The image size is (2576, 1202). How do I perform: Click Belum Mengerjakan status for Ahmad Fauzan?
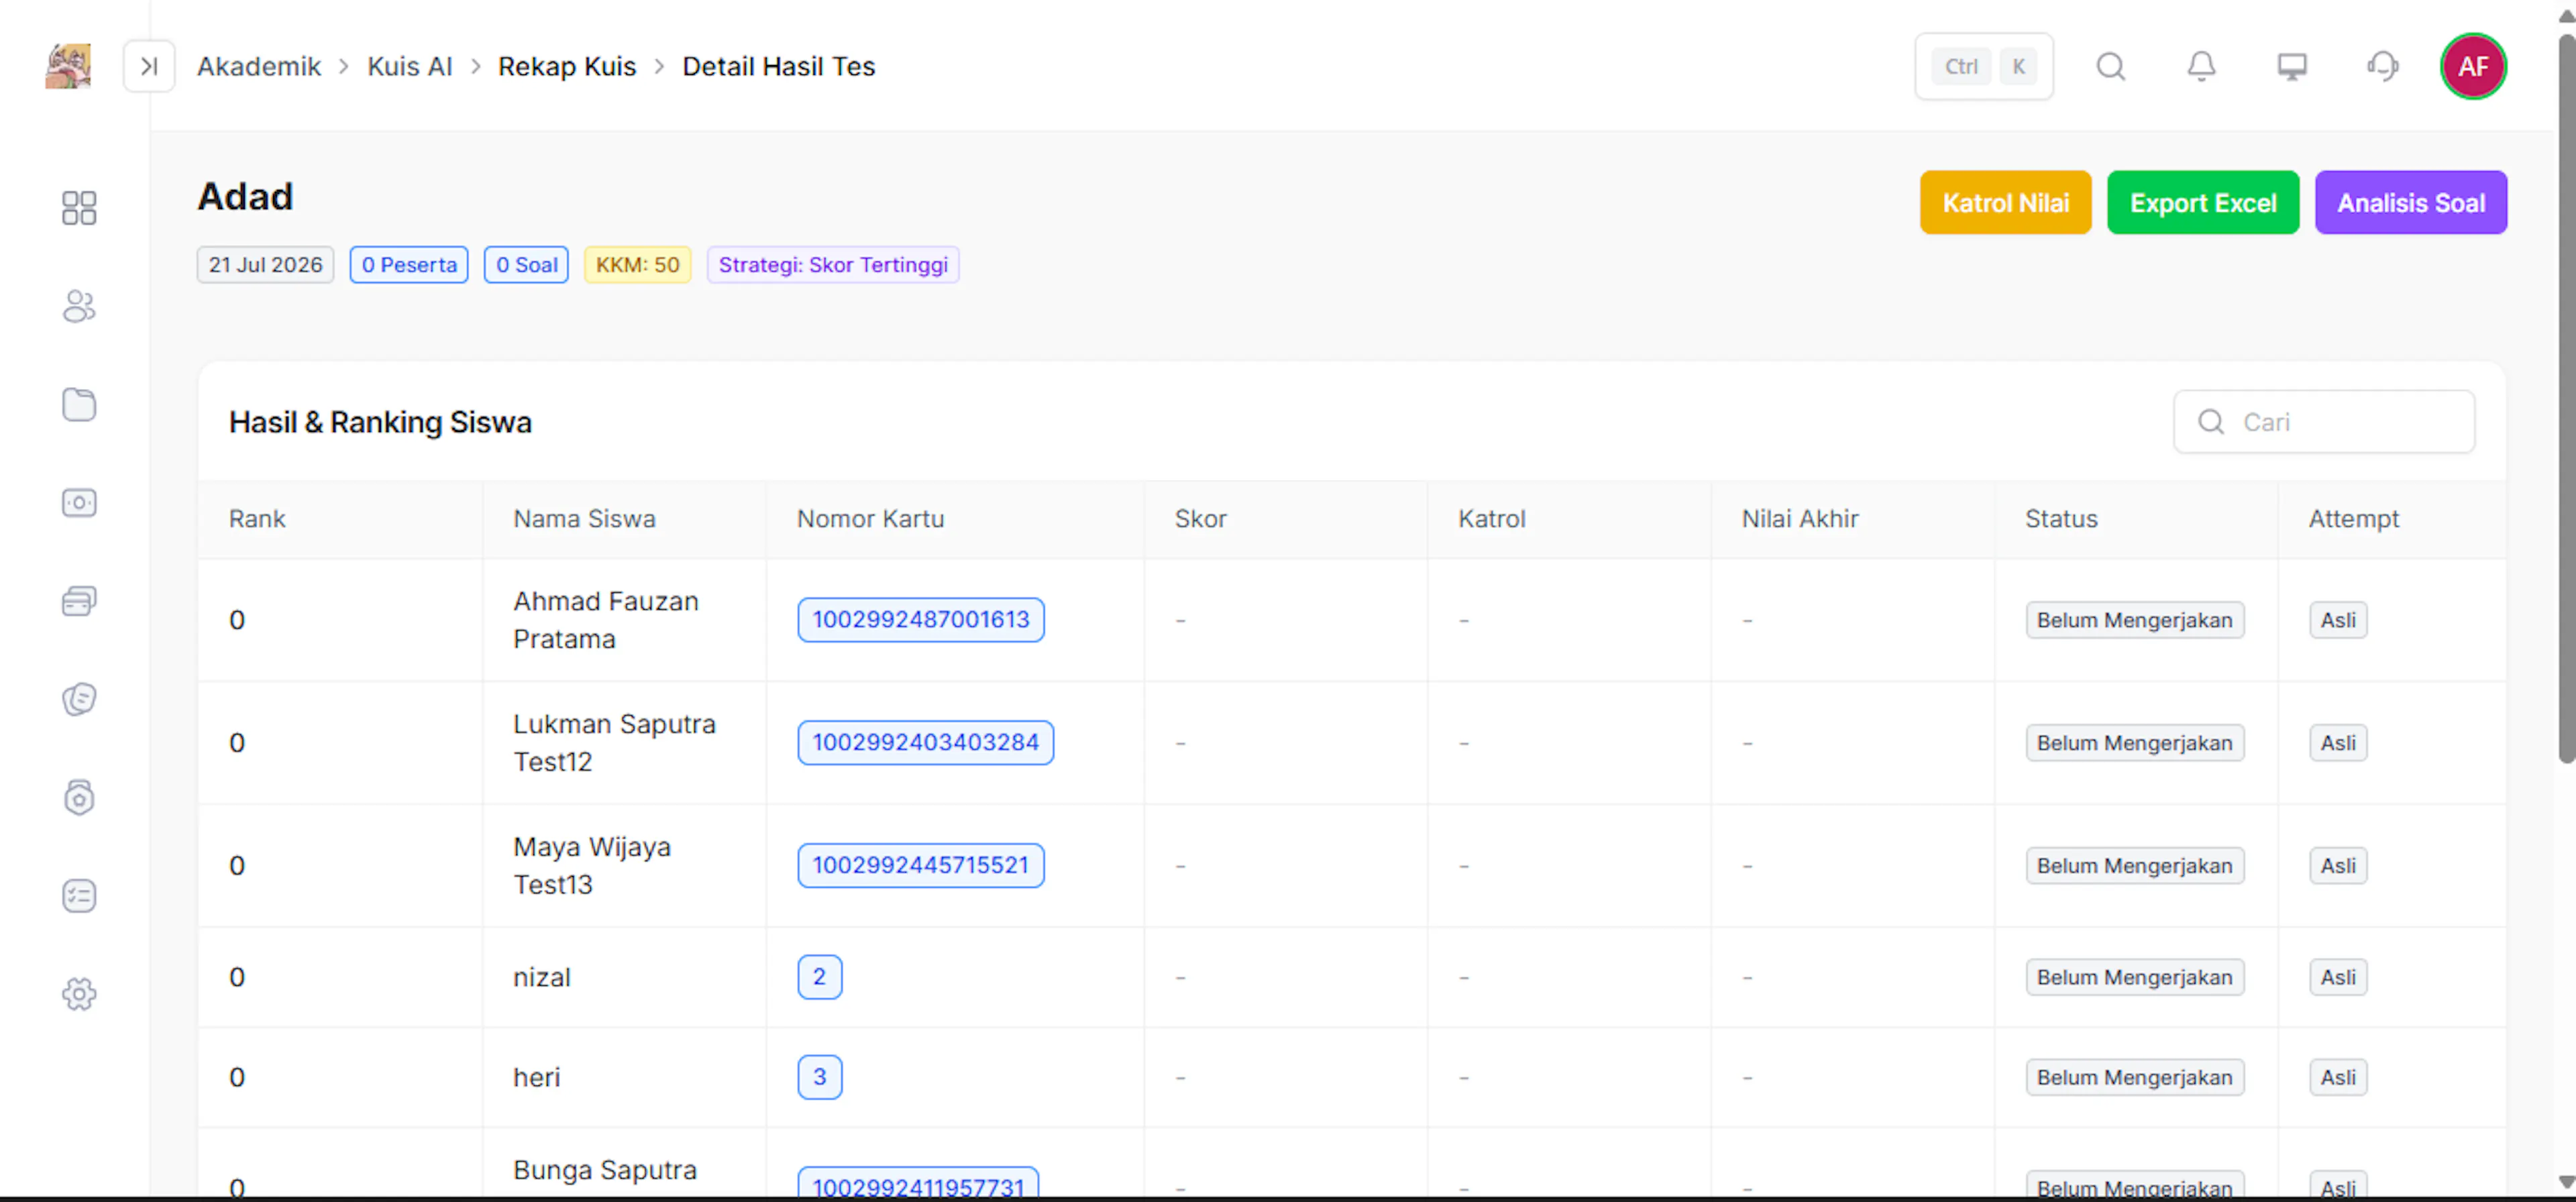pyautogui.click(x=2134, y=620)
